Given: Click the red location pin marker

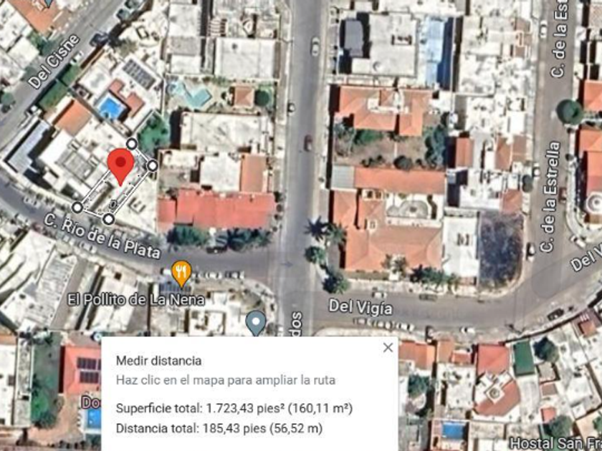Looking at the screenshot, I should pos(121,167).
